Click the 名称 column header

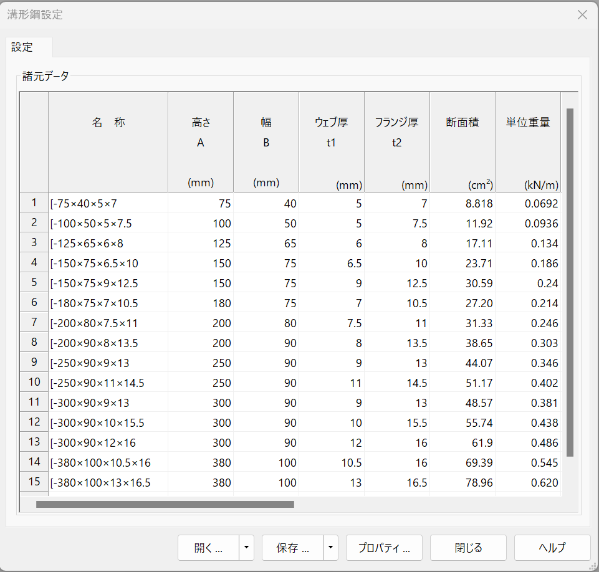pos(108,123)
